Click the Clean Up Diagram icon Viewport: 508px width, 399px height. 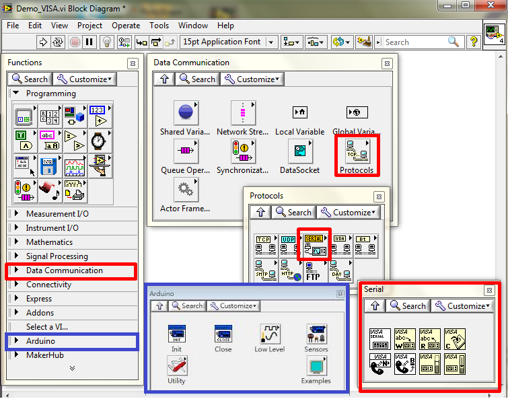[x=364, y=42]
